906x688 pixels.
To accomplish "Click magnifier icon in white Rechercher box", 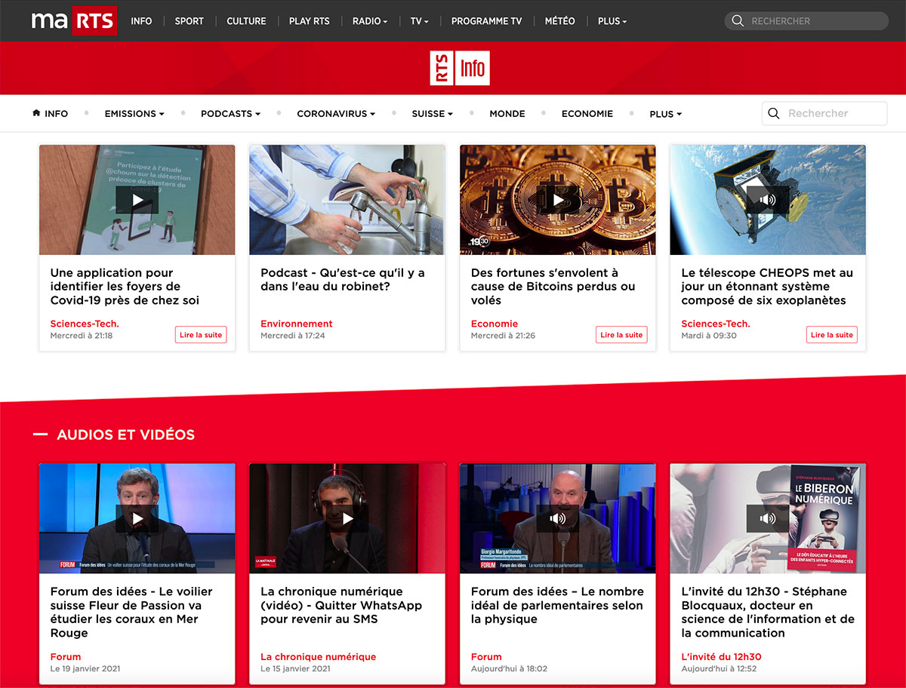I will [x=774, y=113].
